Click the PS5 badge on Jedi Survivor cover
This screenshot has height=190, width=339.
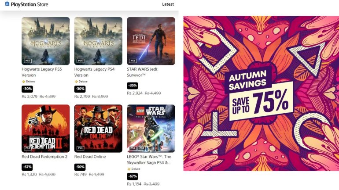[133, 61]
